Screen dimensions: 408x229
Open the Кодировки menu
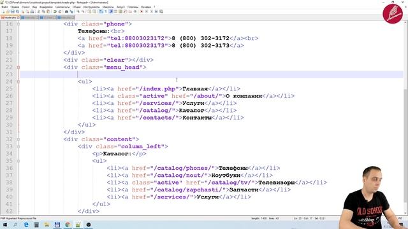tap(46, 7)
